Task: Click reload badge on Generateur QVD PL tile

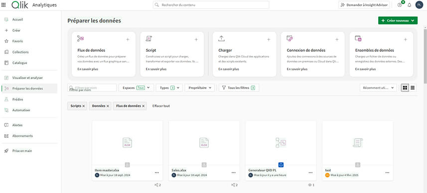Action: [x=281, y=165]
